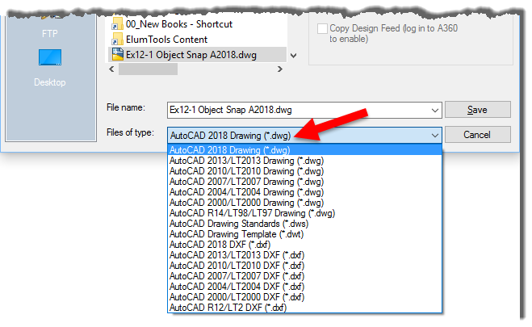Choose AutoCAD R12/LT2 DXF (*.dxf)
Viewport: 532px width, 327px height.
pos(304,308)
